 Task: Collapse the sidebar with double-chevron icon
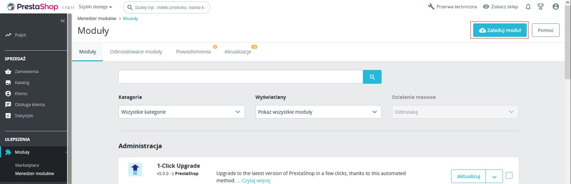point(62,21)
